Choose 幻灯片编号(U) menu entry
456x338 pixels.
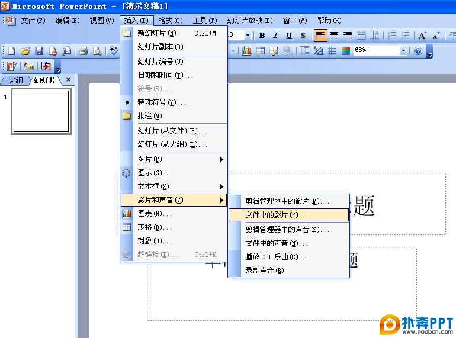174,62
